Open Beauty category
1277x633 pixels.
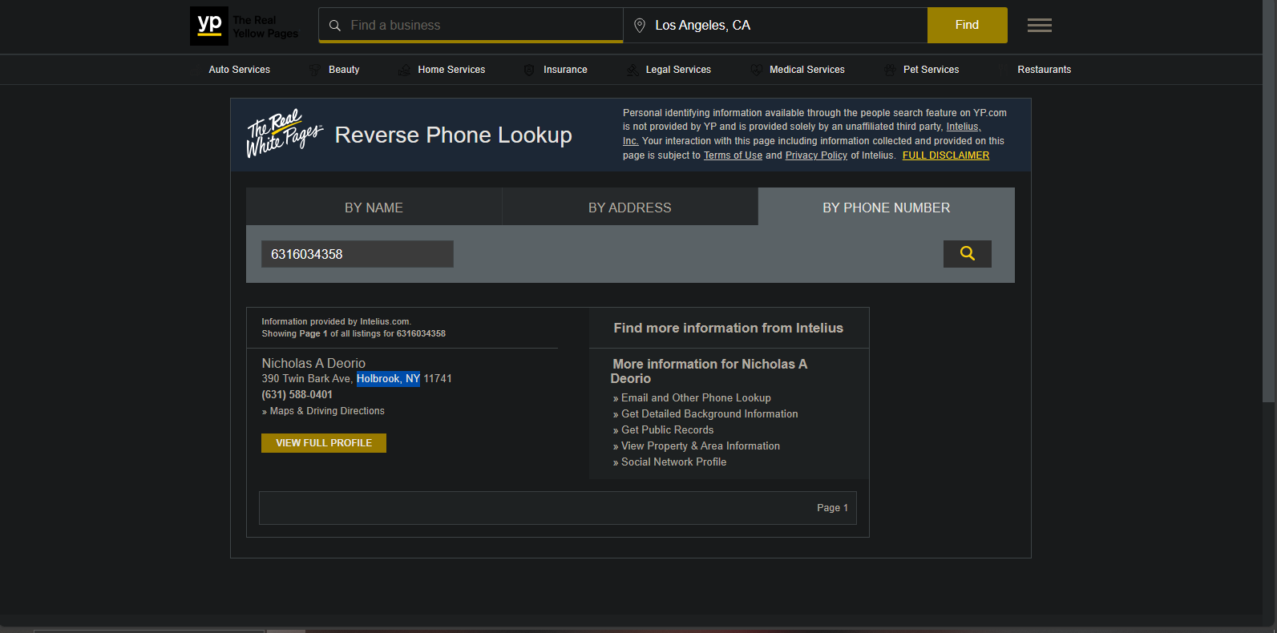point(344,70)
